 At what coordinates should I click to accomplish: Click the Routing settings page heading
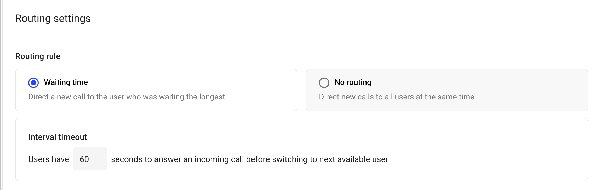click(53, 19)
